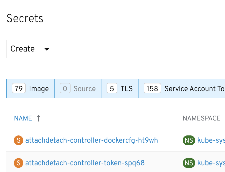
Task: Click the 79 count badge for Image
Action: 19,89
